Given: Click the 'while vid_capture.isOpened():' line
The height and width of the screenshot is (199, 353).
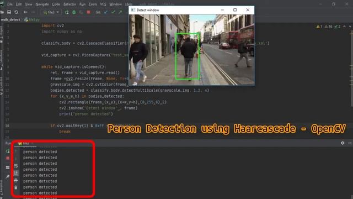Looking at the screenshot, I should pyautogui.click(x=73, y=67).
